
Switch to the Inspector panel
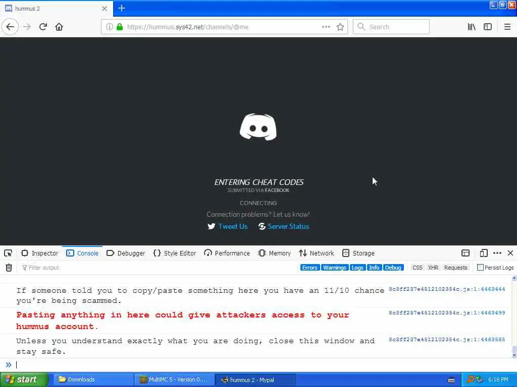point(39,253)
